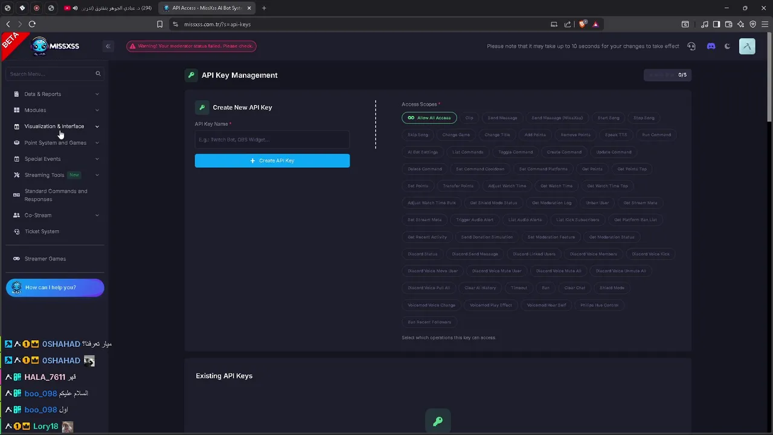Screen dimensions: 773x435
Task: Click the Modules grid icon
Action: (16, 110)
